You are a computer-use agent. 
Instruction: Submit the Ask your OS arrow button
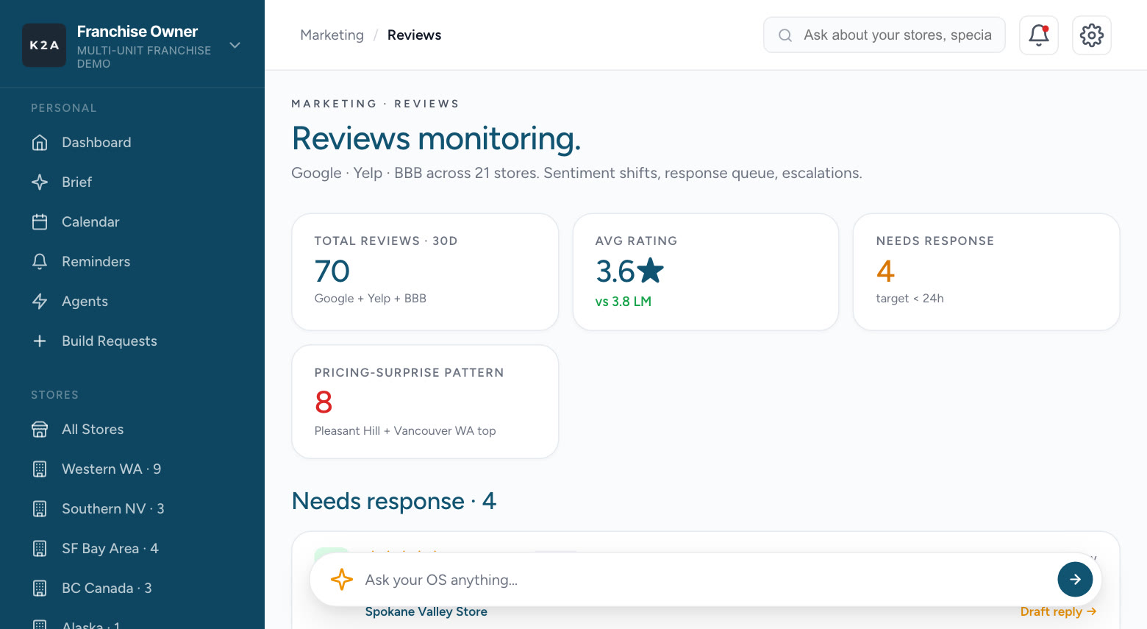pyautogui.click(x=1075, y=580)
